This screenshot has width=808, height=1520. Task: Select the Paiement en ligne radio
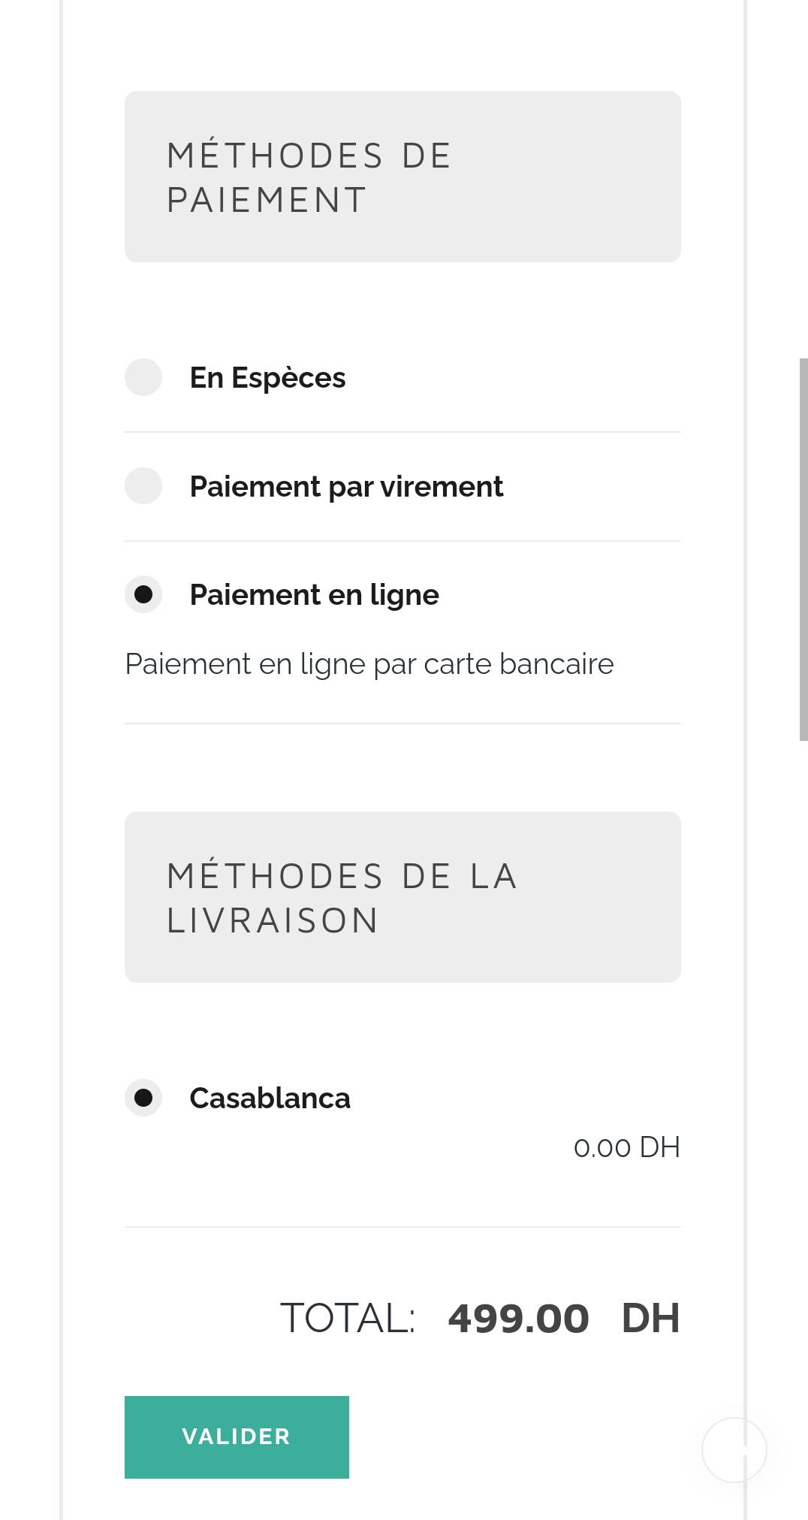click(x=143, y=594)
